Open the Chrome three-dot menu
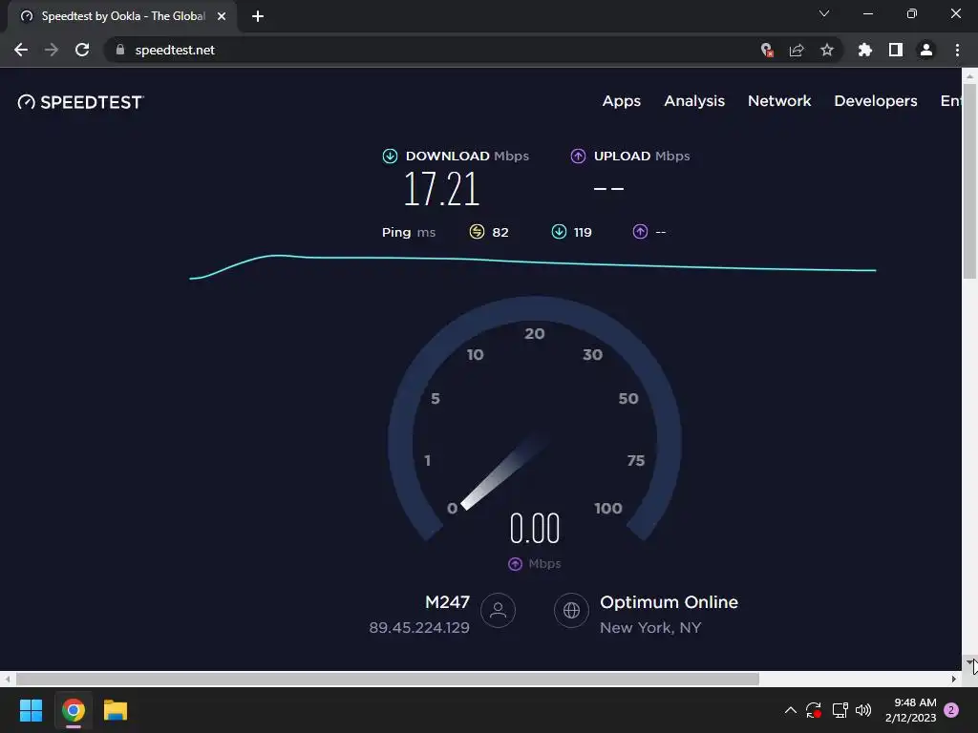The height and width of the screenshot is (733, 978). click(957, 50)
